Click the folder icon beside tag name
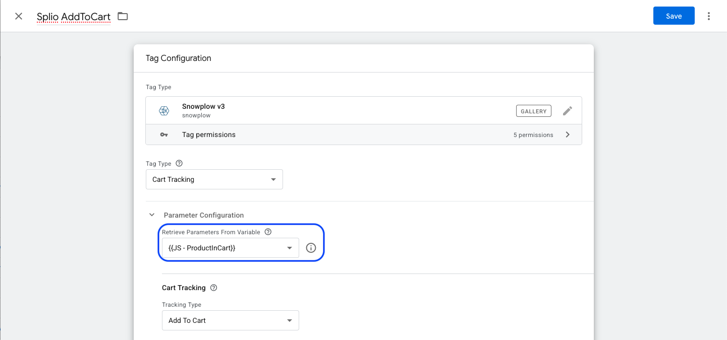727x340 pixels. pos(123,16)
